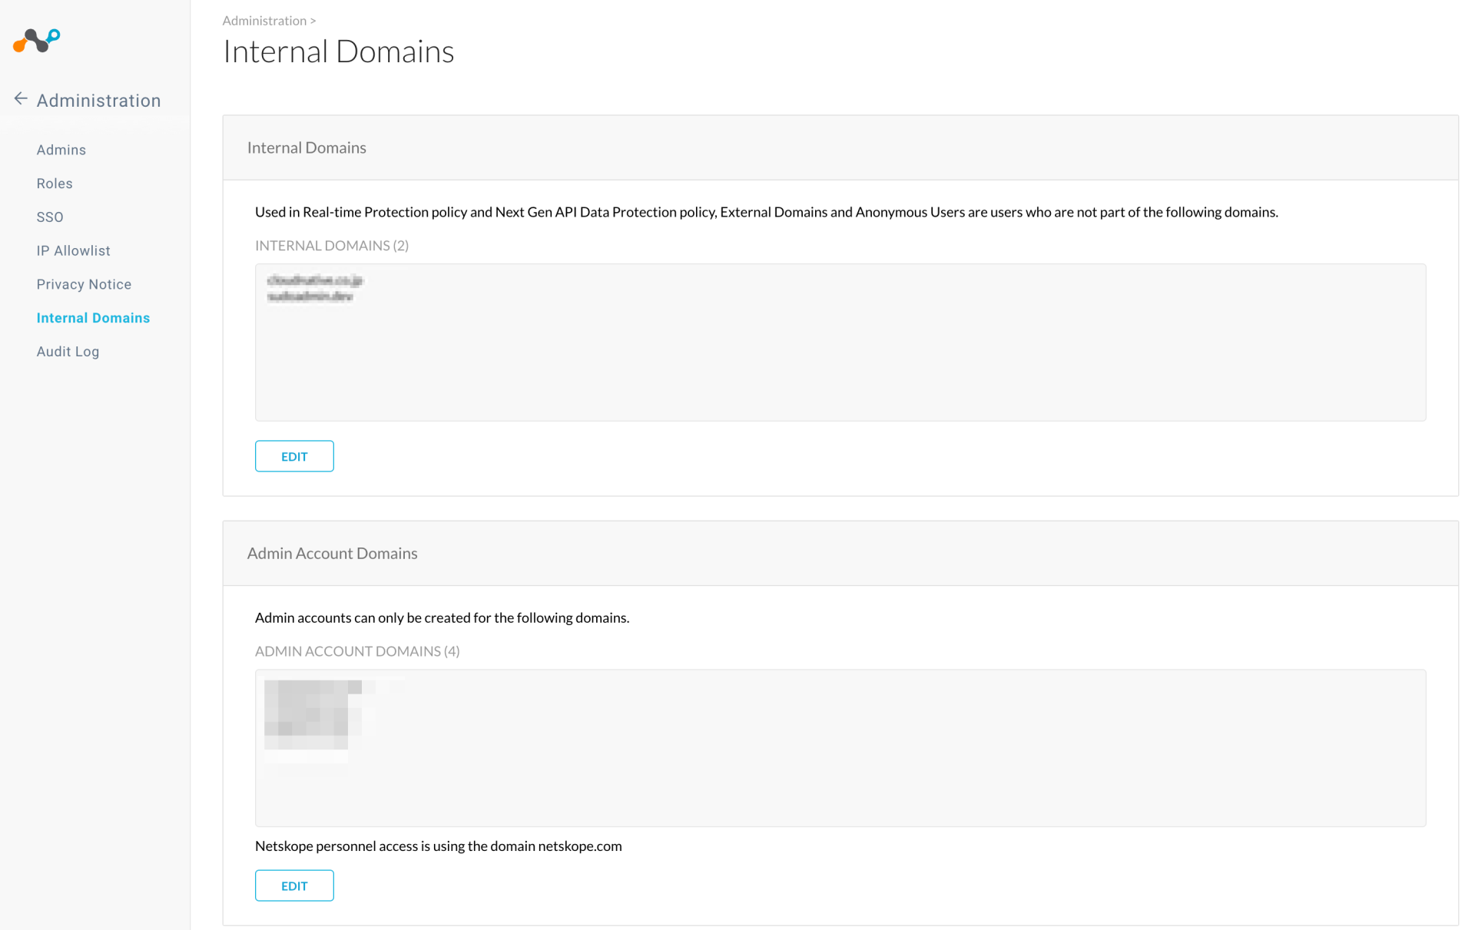Select Internal Domains sidebar item
This screenshot has width=1475, height=930.
coord(93,318)
